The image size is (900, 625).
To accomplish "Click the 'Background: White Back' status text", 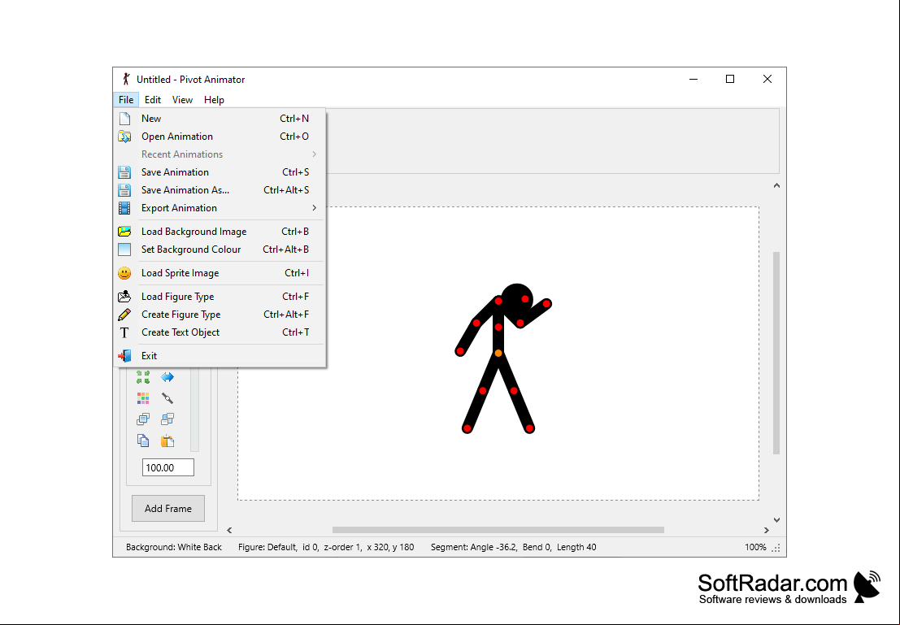I will (x=174, y=548).
